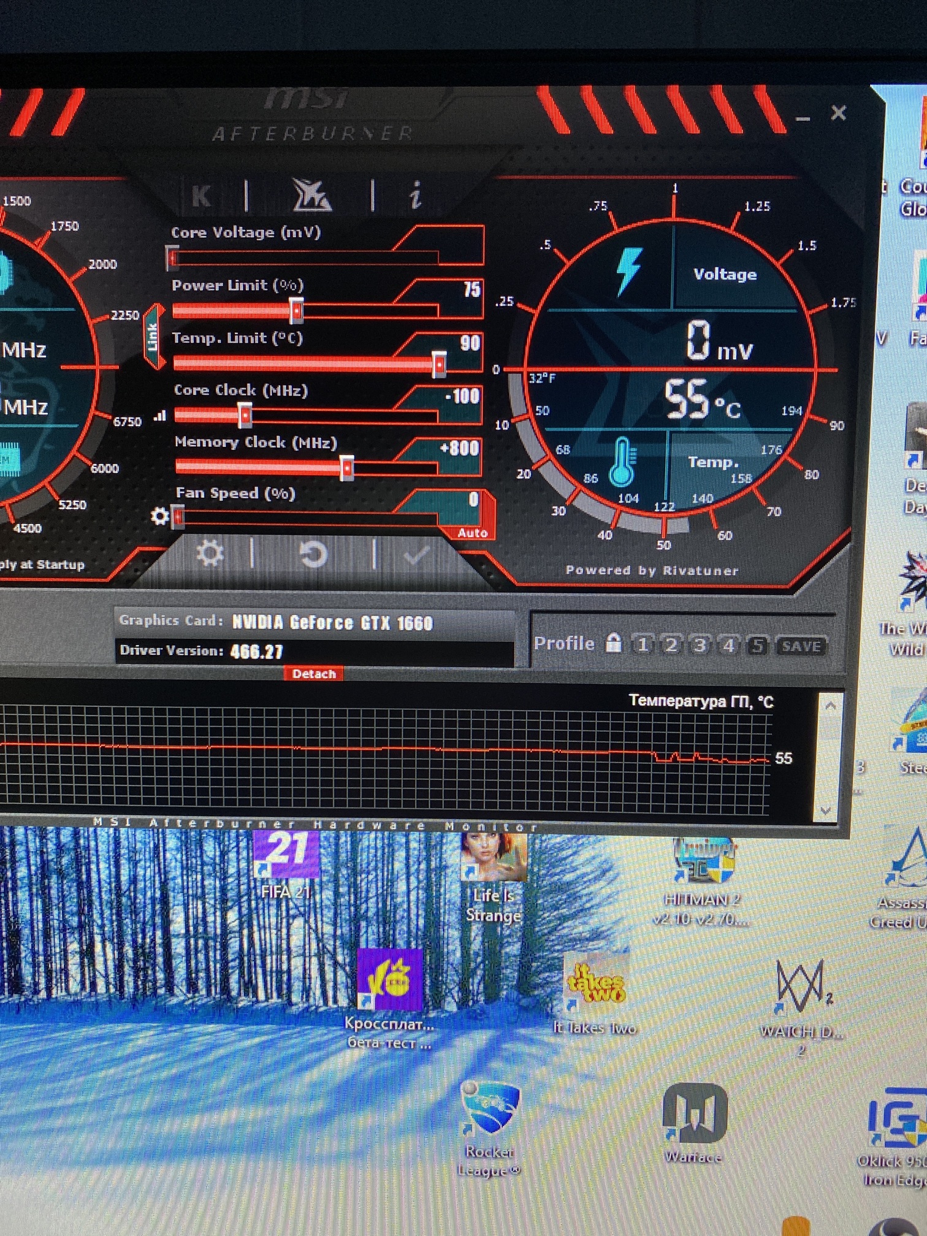Click the Power Limit slider handle
Viewport: 927px width, 1236px height.
point(296,311)
